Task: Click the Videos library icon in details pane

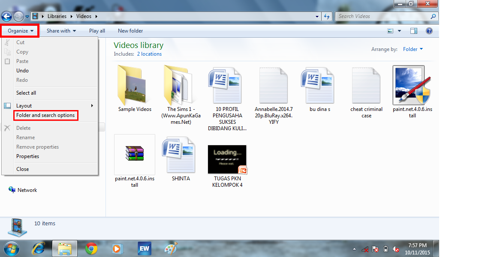Action: (17, 227)
